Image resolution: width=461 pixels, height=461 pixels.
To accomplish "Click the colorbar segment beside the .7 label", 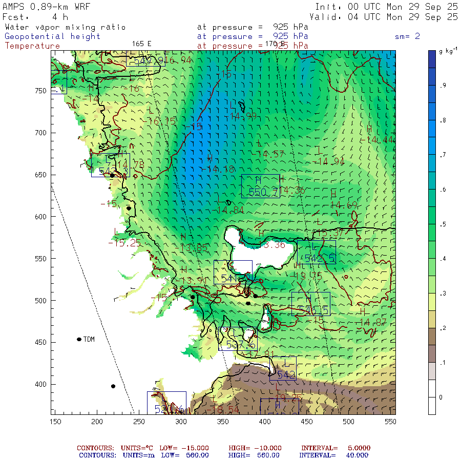I will [432, 154].
